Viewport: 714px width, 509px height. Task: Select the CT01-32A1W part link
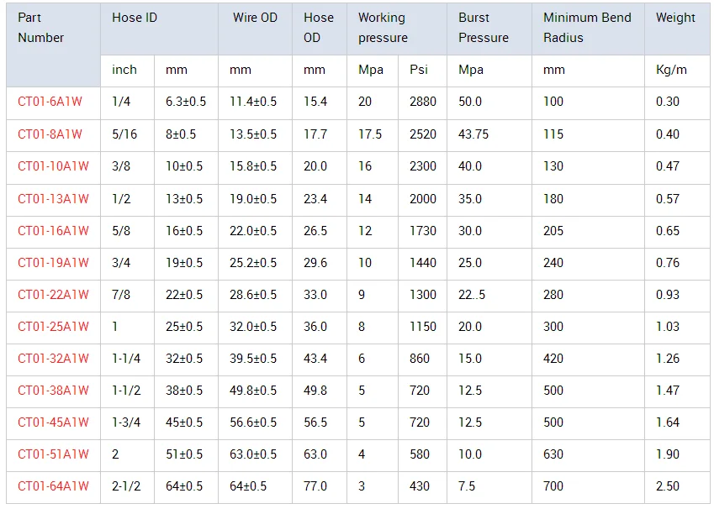53,359
